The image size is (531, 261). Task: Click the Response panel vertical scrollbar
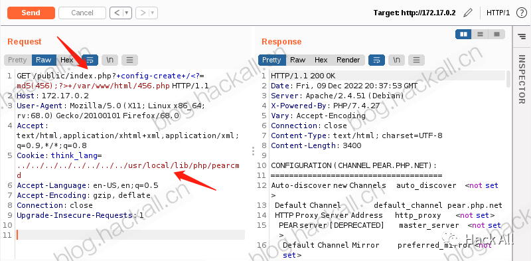point(508,79)
